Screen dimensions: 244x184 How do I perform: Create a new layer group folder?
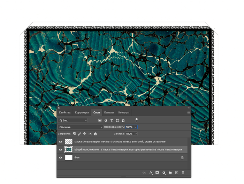[170, 172]
